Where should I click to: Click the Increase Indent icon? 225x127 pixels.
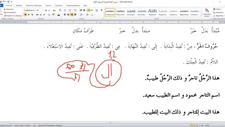click(84, 10)
